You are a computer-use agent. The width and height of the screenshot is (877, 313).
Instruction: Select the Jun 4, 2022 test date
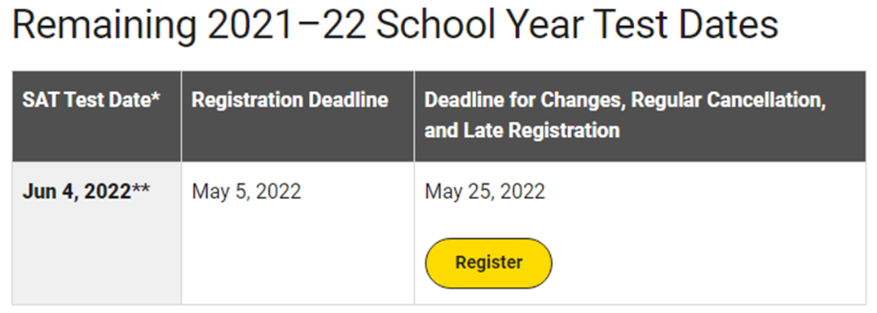tap(77, 192)
